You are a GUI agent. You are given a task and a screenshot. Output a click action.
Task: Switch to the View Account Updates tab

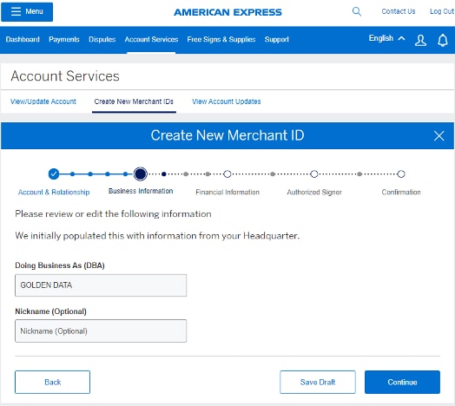(x=227, y=101)
